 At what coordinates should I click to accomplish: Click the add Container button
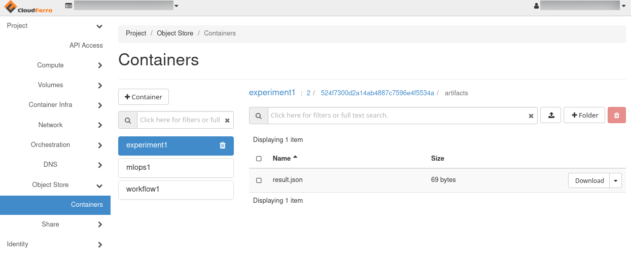144,97
